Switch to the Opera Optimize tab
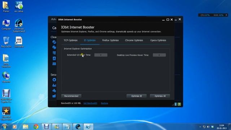Image resolution: width=231 pixels, height=130 pixels. click(158, 40)
